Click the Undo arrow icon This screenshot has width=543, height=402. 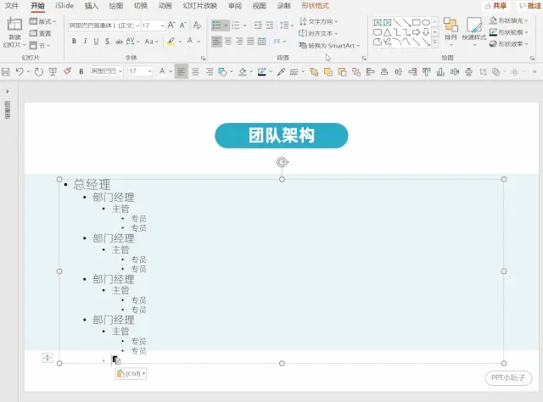coord(20,72)
